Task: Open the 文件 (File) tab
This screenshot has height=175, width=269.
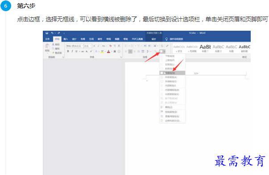Action: coord(47,39)
